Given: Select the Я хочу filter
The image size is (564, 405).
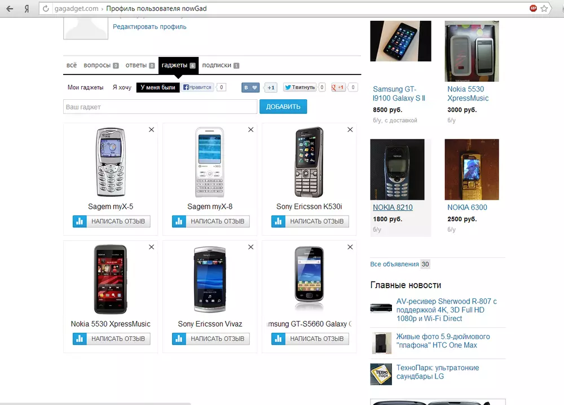Looking at the screenshot, I should 122,87.
